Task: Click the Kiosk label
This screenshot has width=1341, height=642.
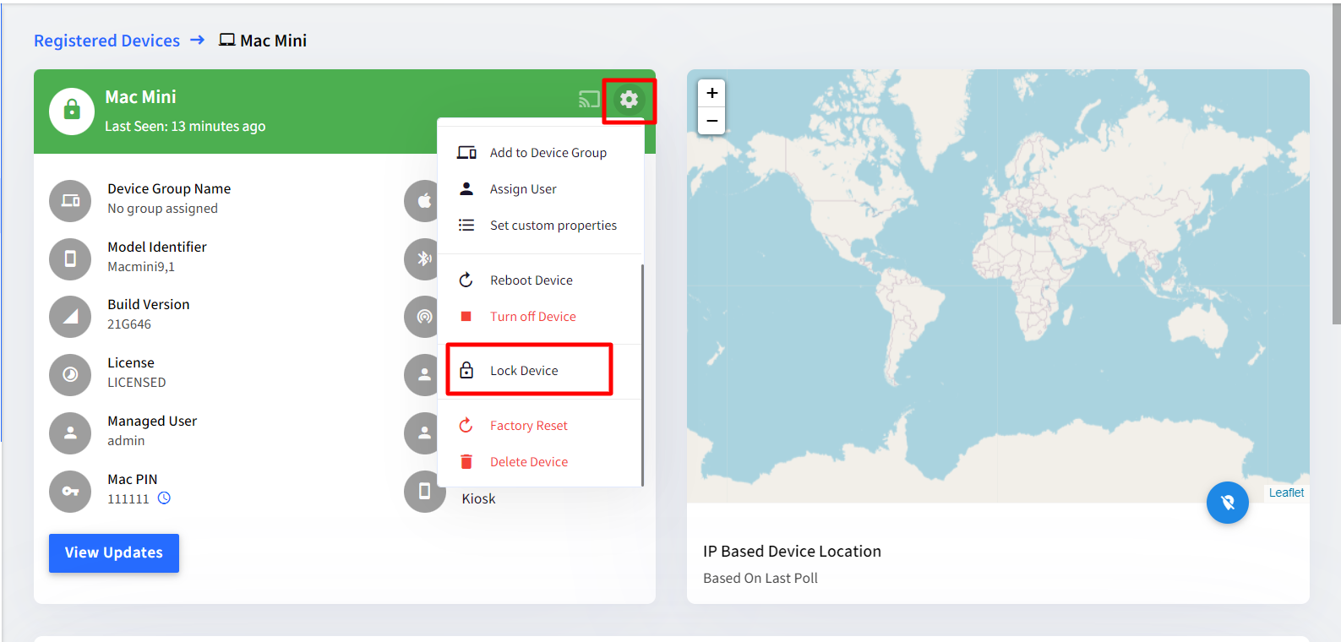Action: tap(478, 498)
